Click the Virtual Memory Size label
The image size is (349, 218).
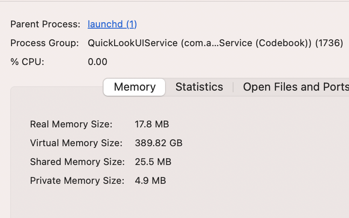click(76, 143)
